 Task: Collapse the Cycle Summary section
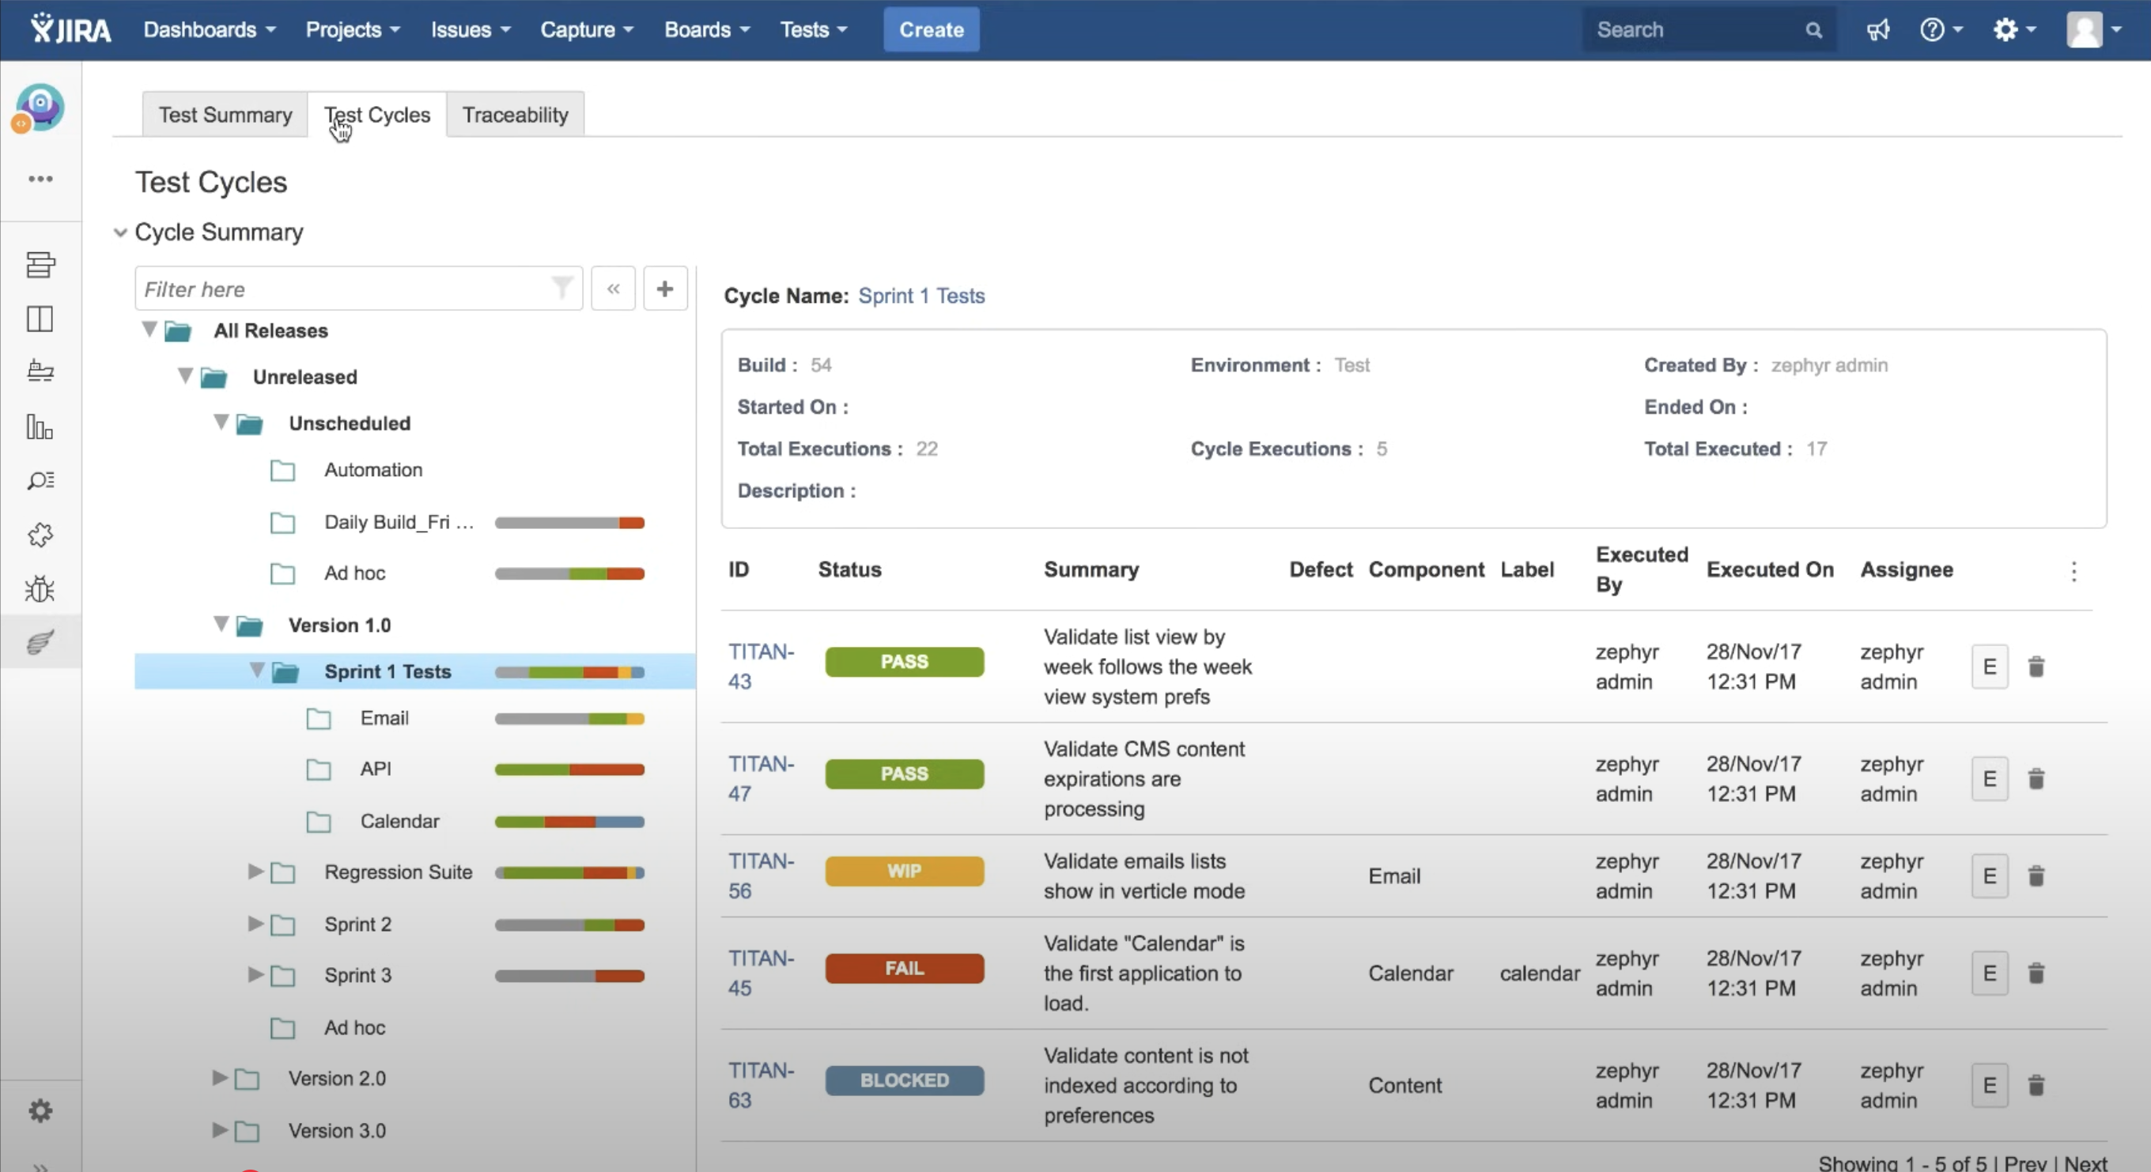click(x=120, y=233)
